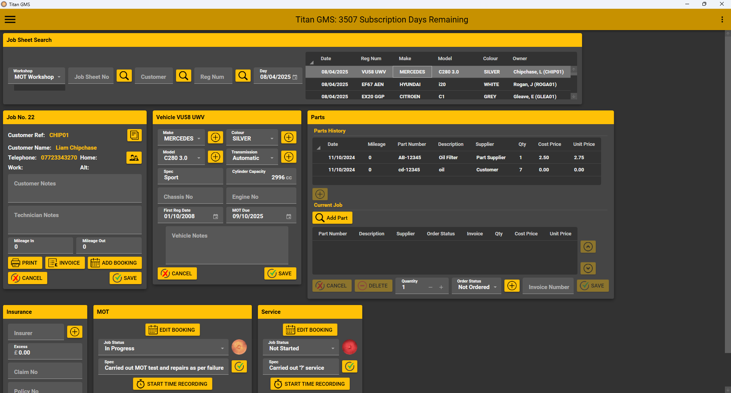731x393 pixels.
Task: Add entry to Parts History plus icon
Action: coord(320,194)
